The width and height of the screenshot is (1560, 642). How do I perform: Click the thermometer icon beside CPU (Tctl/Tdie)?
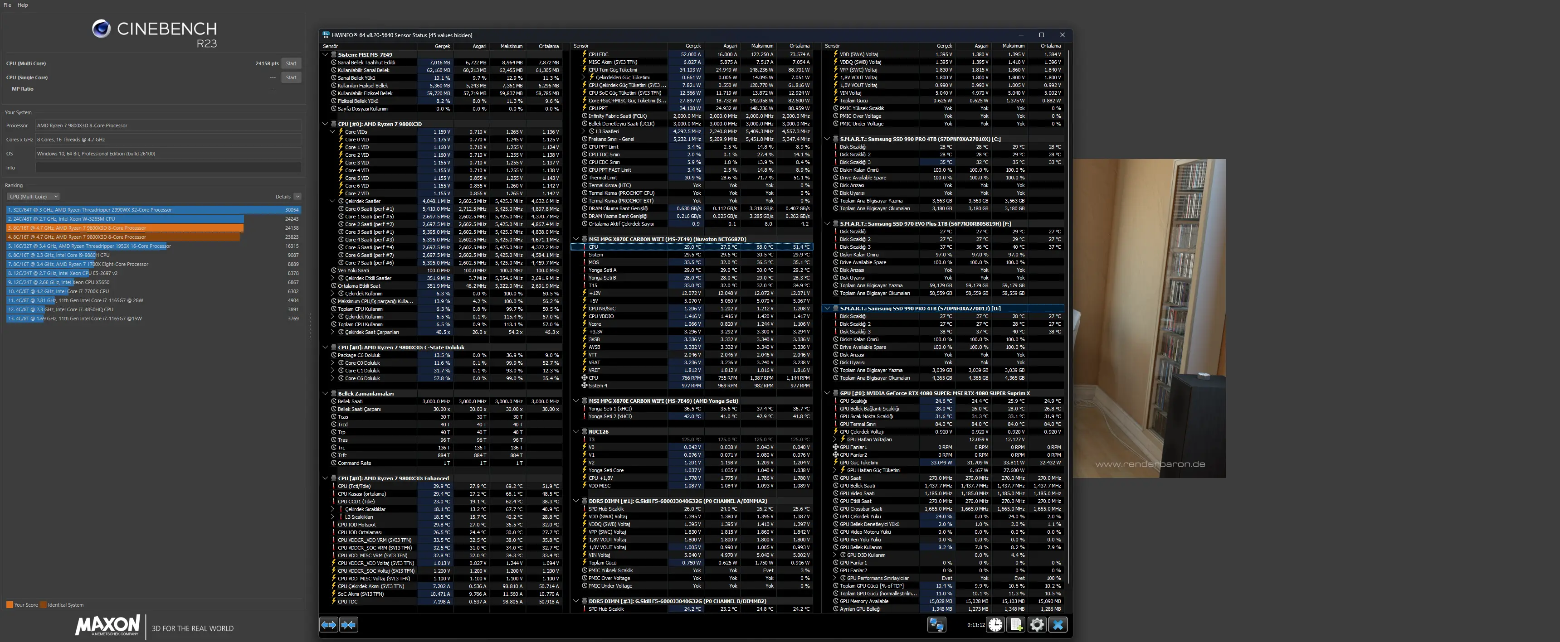pos(334,486)
